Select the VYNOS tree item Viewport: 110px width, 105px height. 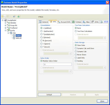pos(18,35)
